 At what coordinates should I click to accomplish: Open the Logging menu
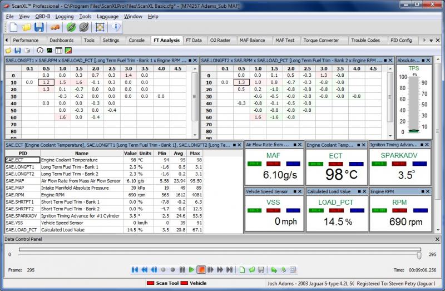65,17
